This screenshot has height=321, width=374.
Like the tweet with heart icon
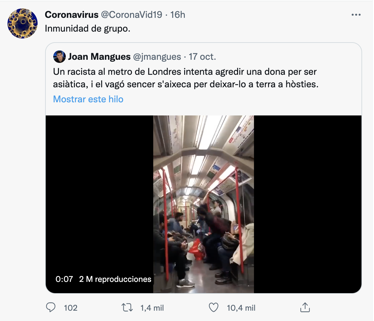pos(214,308)
